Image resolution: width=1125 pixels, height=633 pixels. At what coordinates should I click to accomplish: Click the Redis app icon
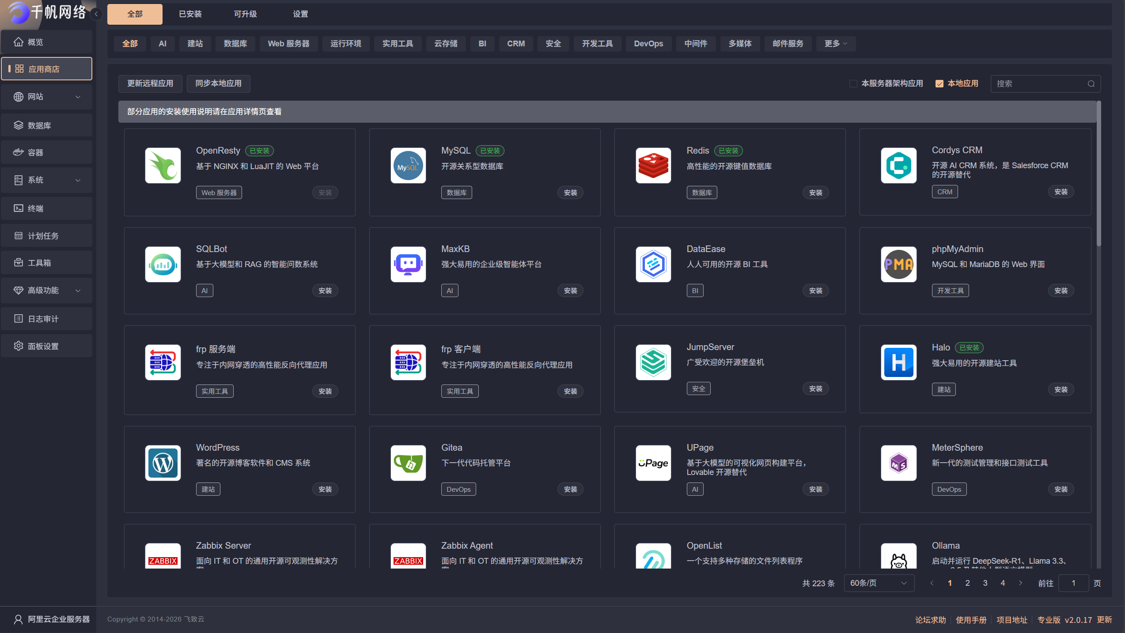653,166
